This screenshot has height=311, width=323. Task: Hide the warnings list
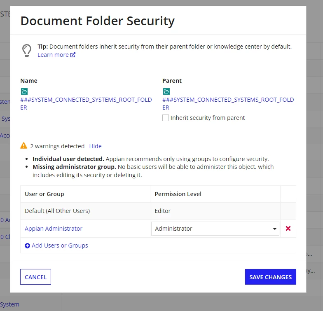(96, 146)
